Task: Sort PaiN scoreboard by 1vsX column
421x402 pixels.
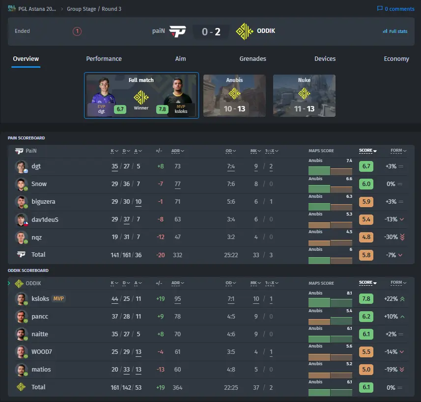Action: coord(272,151)
